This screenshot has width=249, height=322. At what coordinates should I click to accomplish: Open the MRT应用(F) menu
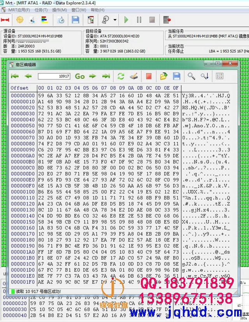coord(19,10)
